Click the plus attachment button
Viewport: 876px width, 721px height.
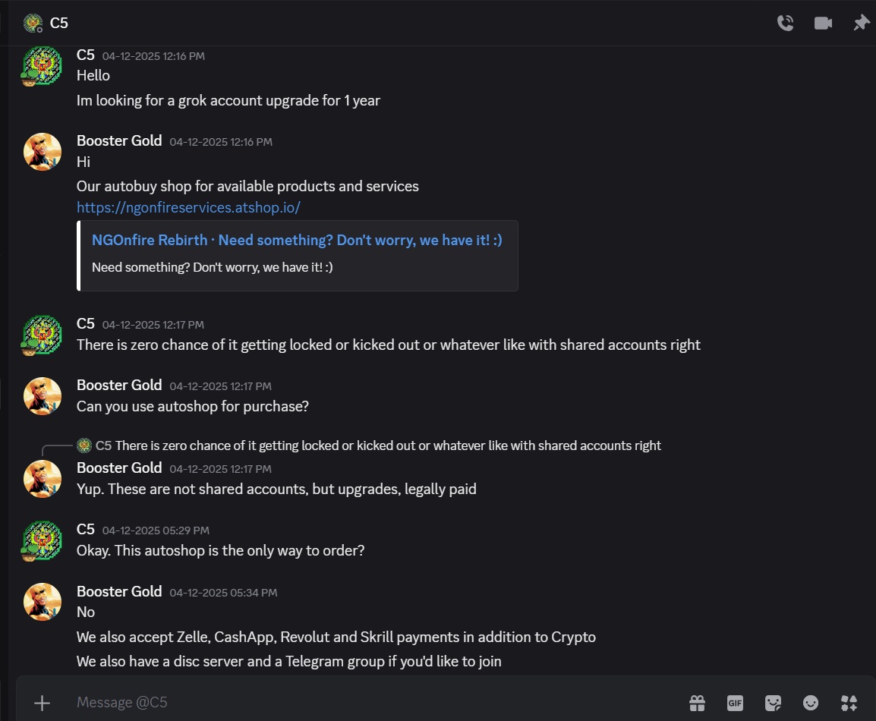(42, 703)
